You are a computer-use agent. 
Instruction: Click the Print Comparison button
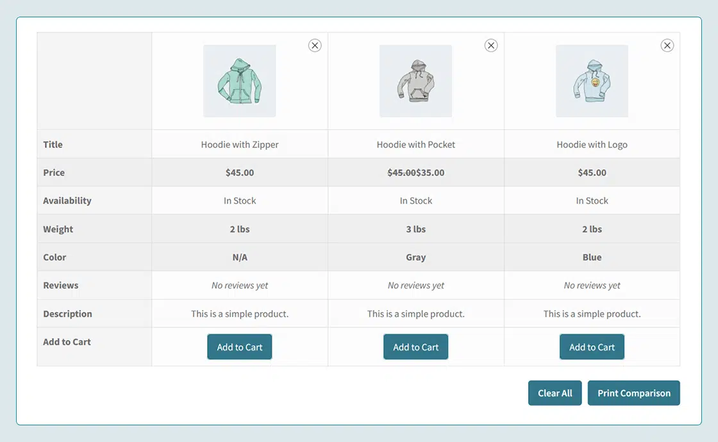(633, 393)
